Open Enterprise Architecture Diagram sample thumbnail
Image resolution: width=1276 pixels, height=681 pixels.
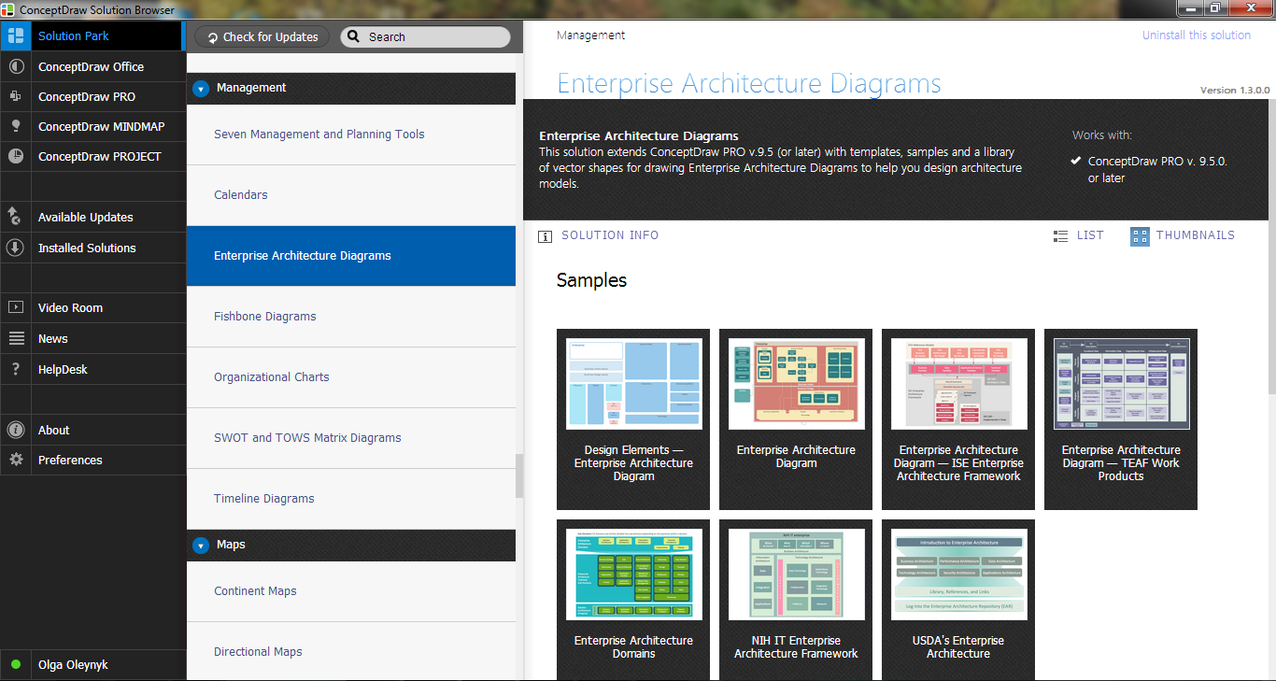[796, 419]
